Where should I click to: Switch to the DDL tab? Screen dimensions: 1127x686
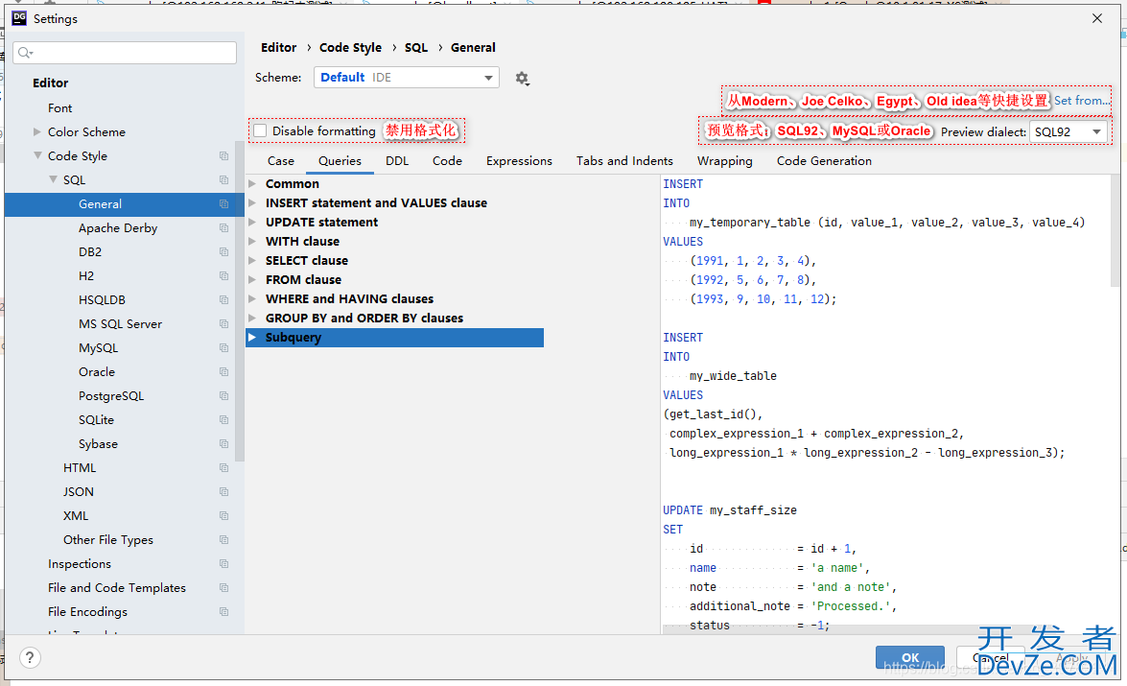tap(397, 161)
